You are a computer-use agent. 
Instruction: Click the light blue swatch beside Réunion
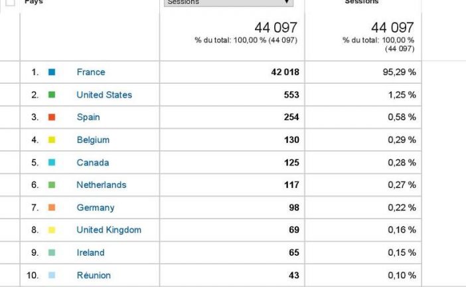click(x=52, y=276)
